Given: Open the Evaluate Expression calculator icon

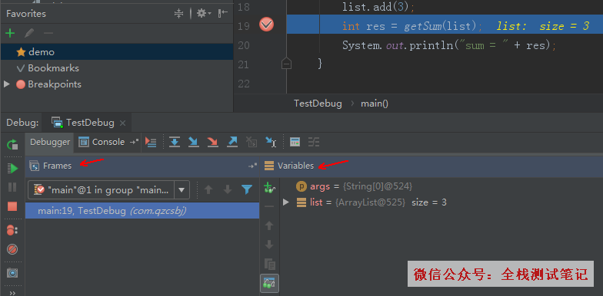Looking at the screenshot, I should (x=295, y=142).
